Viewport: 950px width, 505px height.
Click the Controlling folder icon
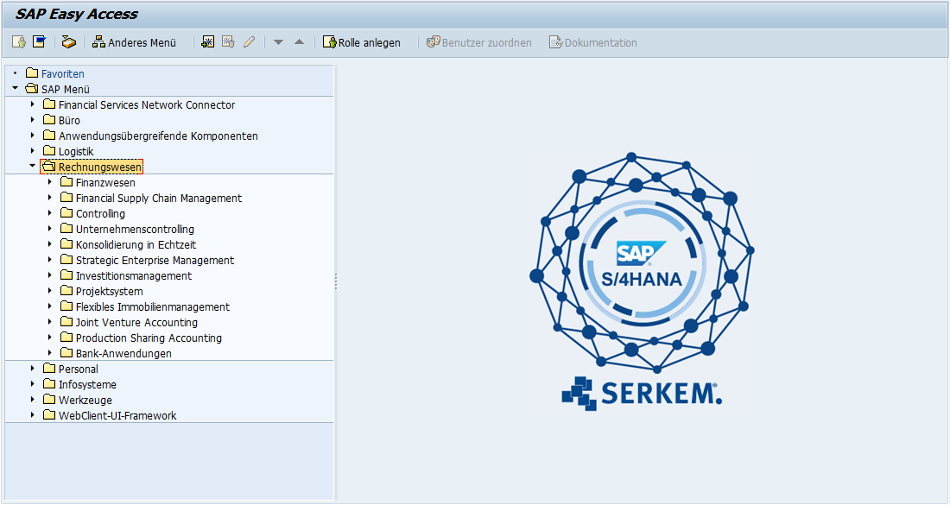[x=66, y=213]
